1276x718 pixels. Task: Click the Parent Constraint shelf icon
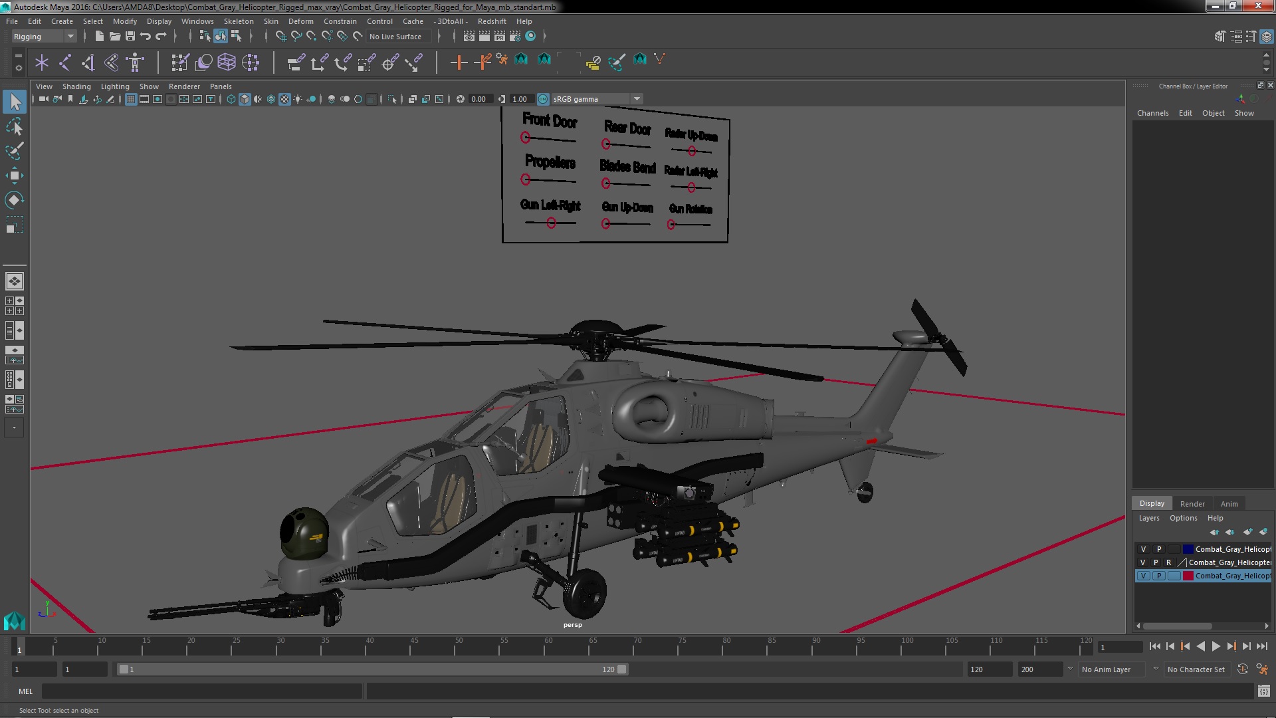tap(296, 62)
